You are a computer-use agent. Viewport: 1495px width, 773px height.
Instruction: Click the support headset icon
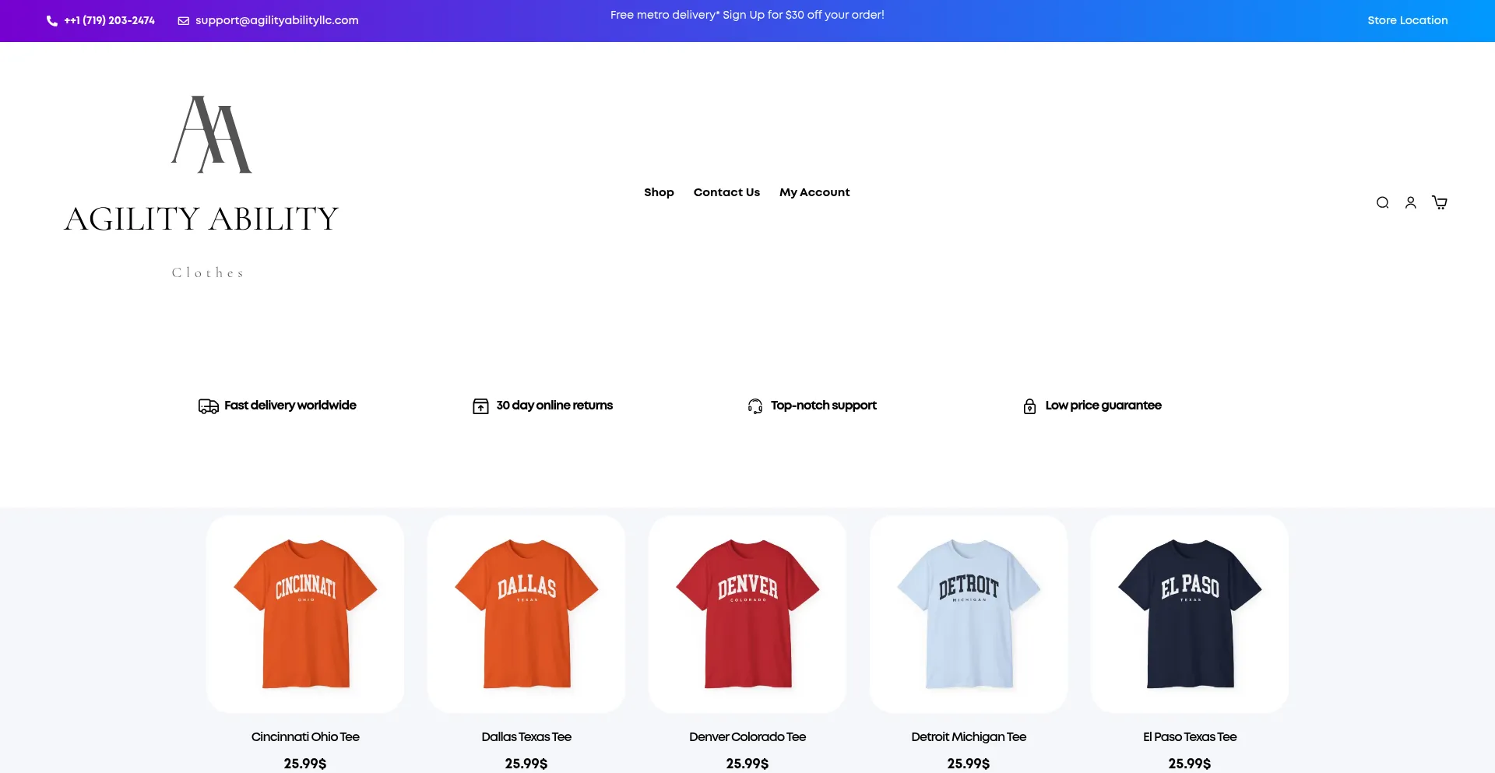pos(755,406)
